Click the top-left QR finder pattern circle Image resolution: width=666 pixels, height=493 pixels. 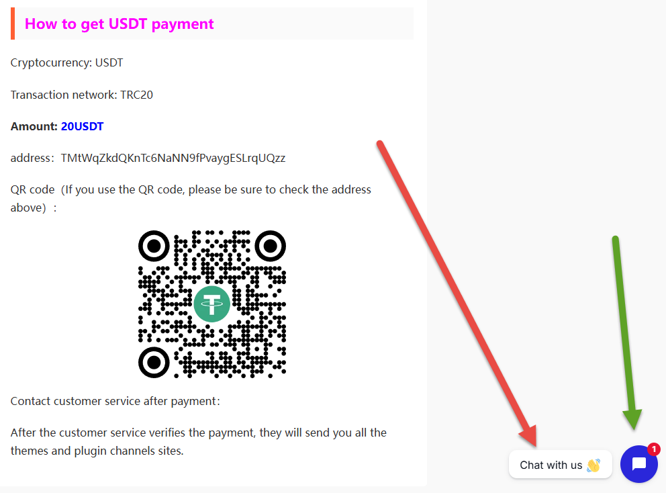[x=154, y=246]
